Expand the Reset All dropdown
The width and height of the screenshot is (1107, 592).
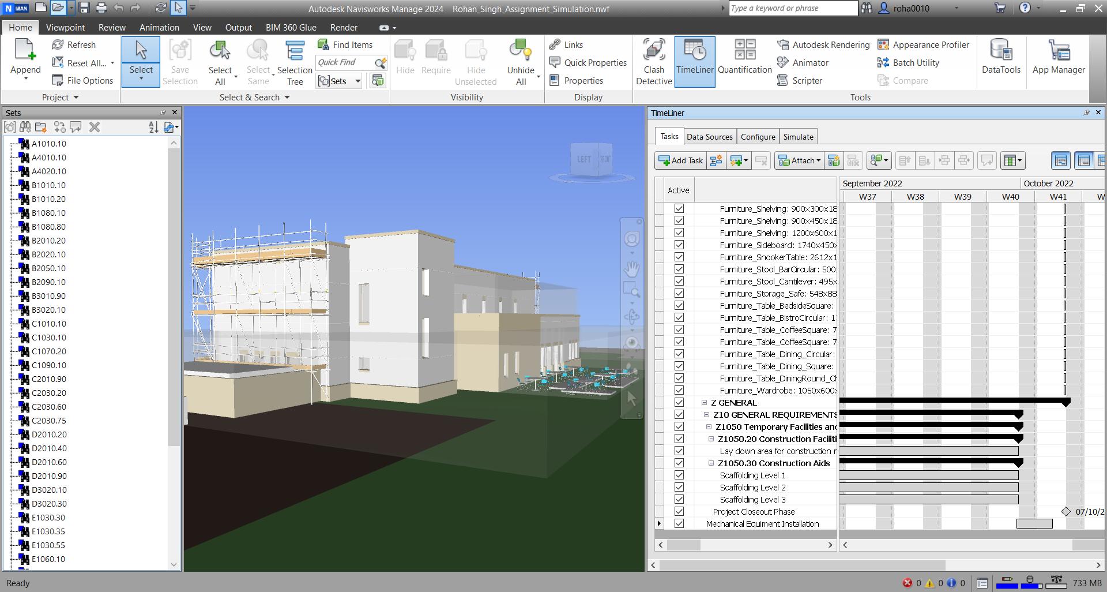112,63
